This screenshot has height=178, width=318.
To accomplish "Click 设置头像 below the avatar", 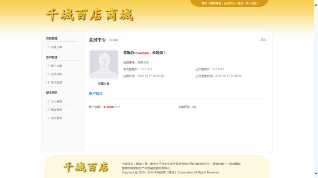I will (x=104, y=84).
